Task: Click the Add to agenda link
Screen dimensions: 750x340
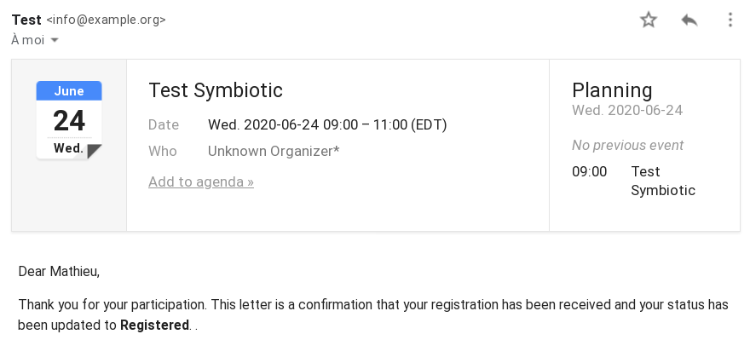Action: click(201, 182)
